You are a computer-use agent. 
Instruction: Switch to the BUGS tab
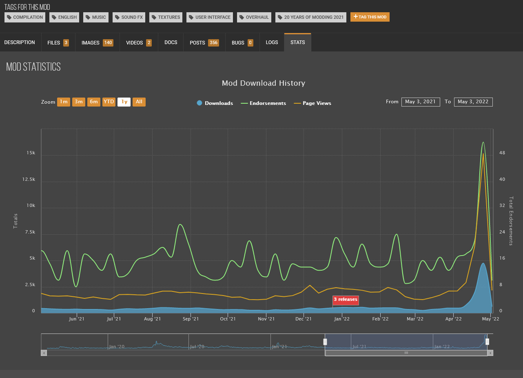(x=242, y=42)
